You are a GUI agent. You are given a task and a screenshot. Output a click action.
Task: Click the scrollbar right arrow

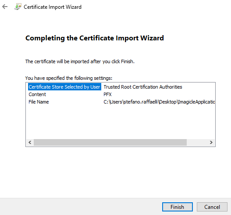(x=211, y=142)
